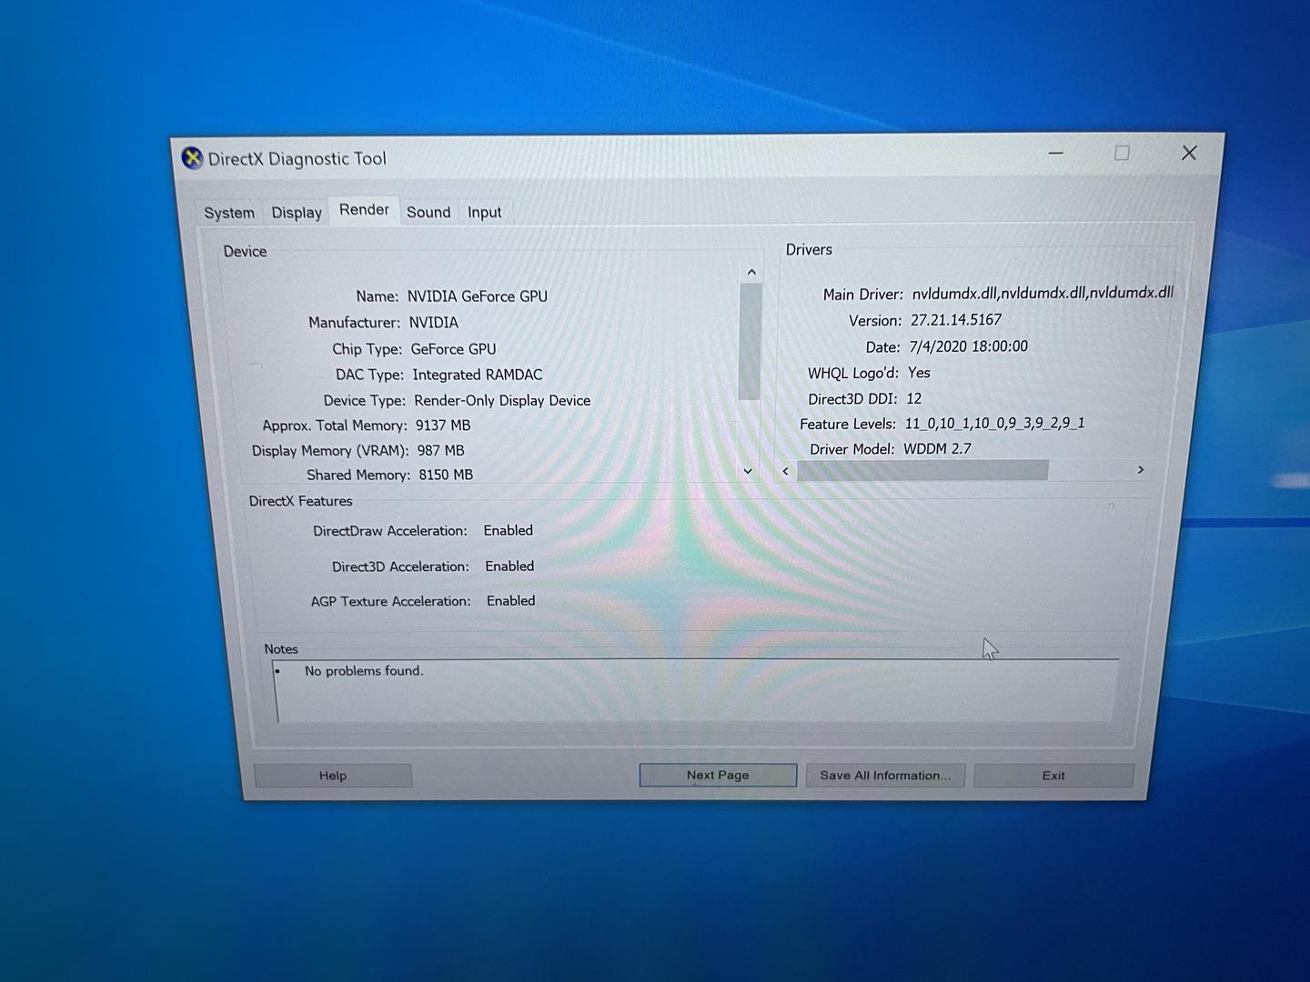Click WHQL Logo'd value Yes

919,373
